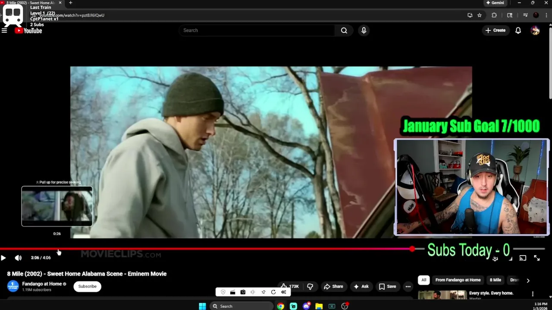Image resolution: width=552 pixels, height=310 pixels.
Task: Save the video to a playlist
Action: point(387,286)
